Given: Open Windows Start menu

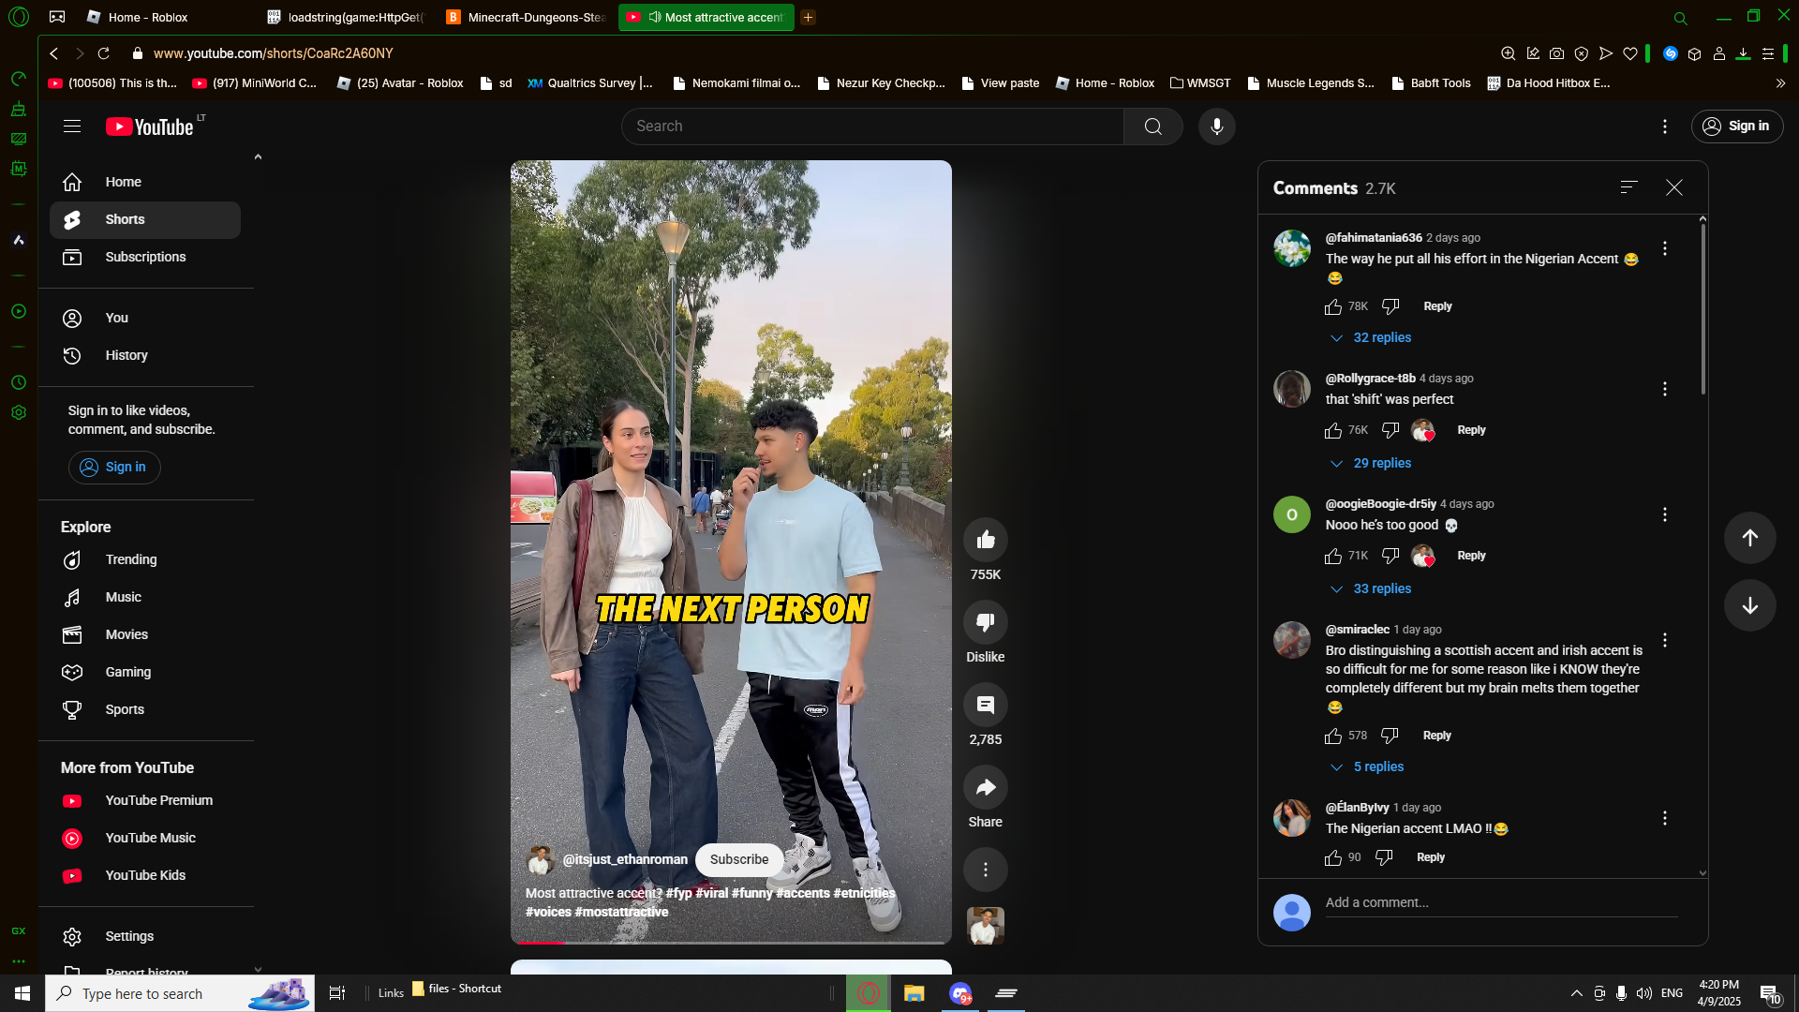Looking at the screenshot, I should [22, 993].
